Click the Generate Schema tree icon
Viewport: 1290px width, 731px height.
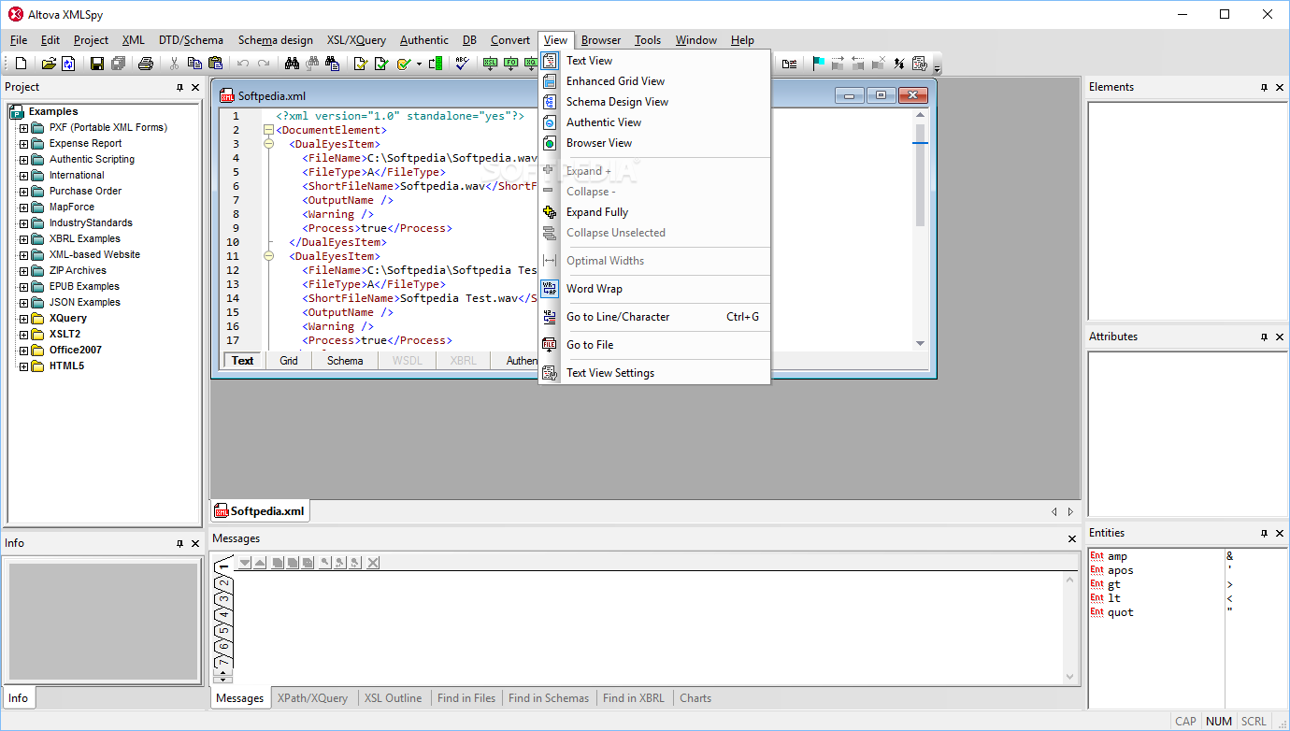pos(435,64)
